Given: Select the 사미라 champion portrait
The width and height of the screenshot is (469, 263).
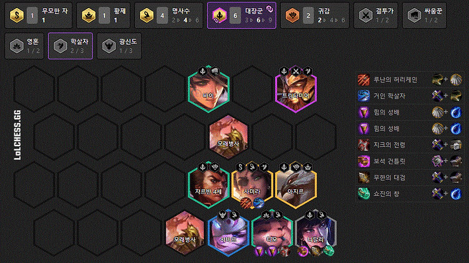Looking at the screenshot, I should click(x=252, y=185).
